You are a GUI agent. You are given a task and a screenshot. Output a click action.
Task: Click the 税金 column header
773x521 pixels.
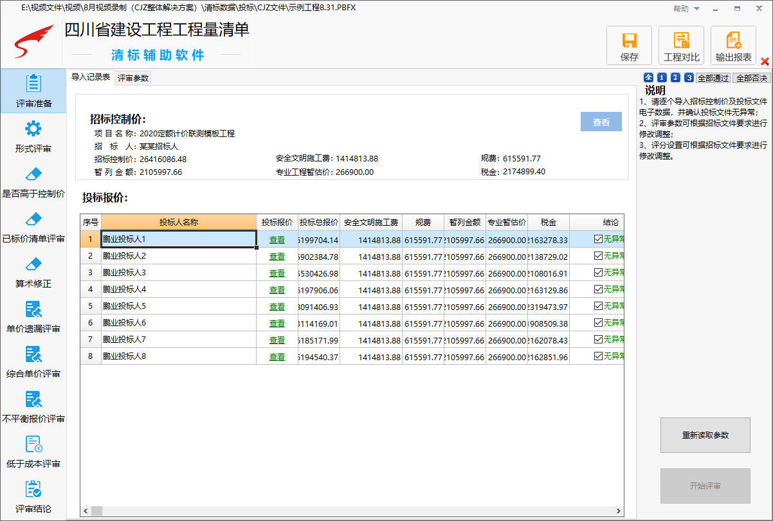click(x=549, y=223)
